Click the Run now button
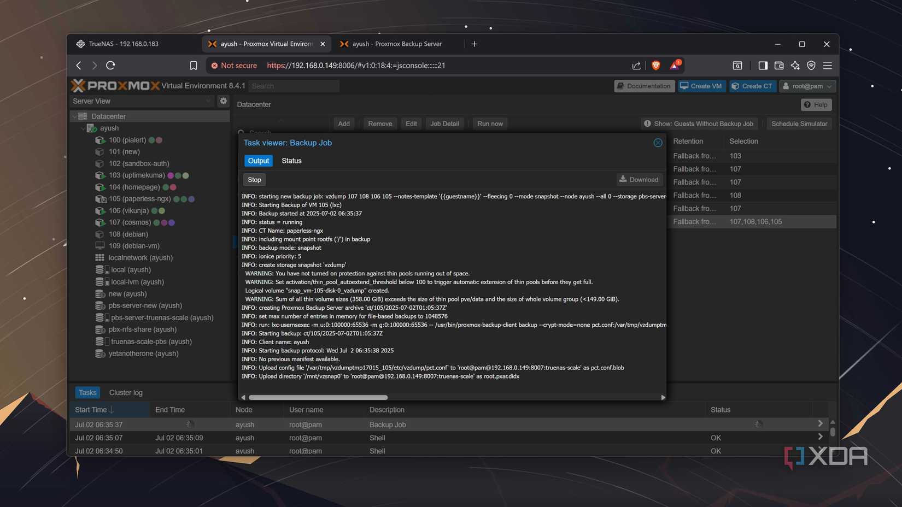The width and height of the screenshot is (902, 507). click(489, 123)
